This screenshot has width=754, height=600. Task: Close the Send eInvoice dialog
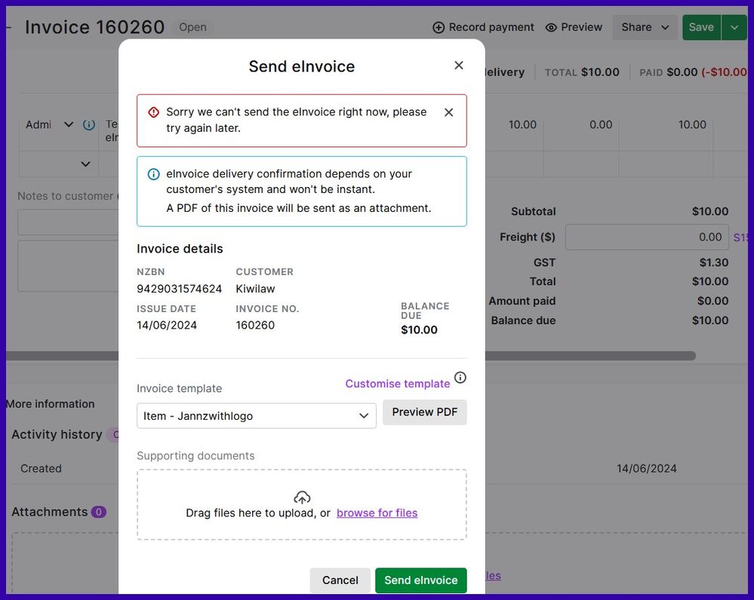pos(458,66)
